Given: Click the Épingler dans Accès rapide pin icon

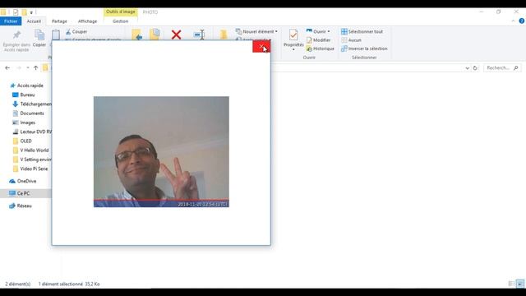Looking at the screenshot, I should coord(16,35).
